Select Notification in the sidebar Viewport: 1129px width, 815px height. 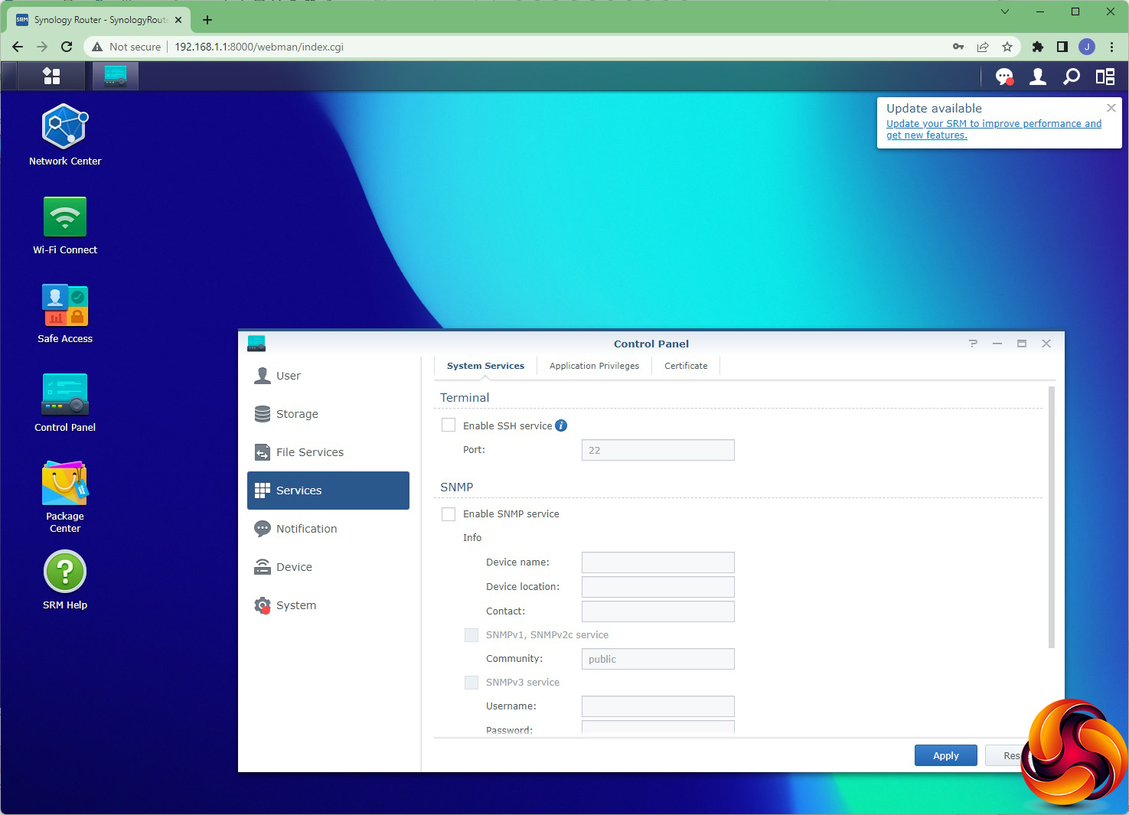tap(328, 529)
